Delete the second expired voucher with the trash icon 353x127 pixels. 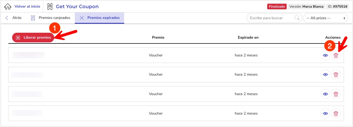click(336, 75)
